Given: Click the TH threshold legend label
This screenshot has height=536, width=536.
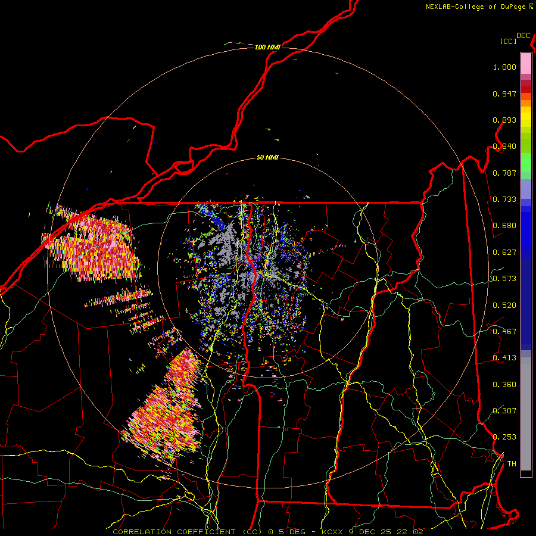Looking at the screenshot, I should [512, 464].
